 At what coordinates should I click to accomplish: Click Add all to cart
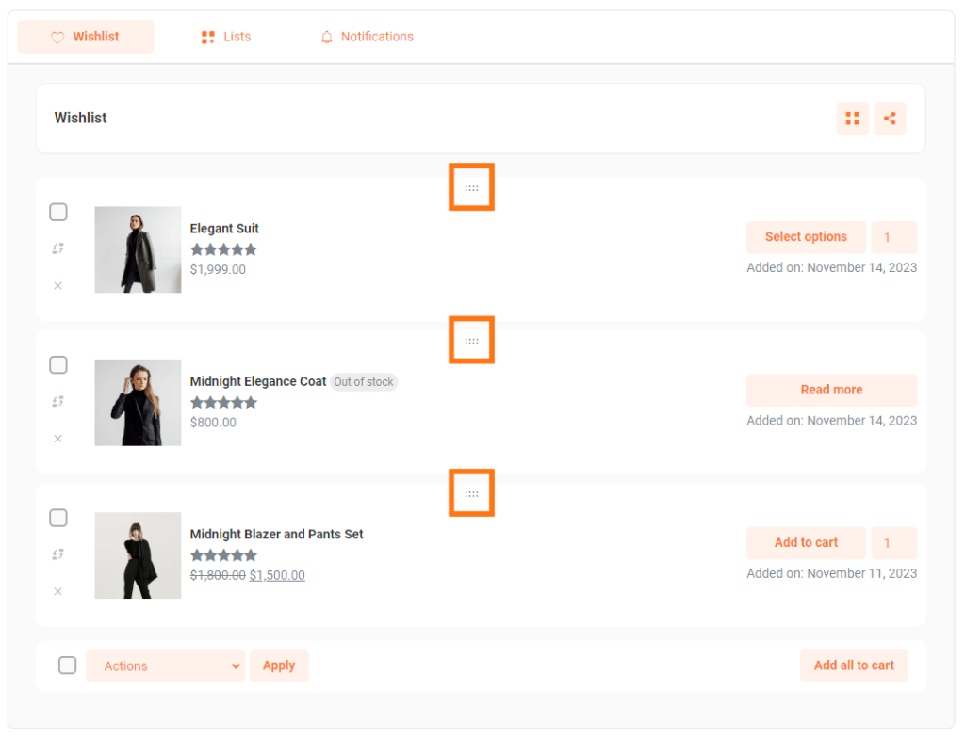coord(854,665)
